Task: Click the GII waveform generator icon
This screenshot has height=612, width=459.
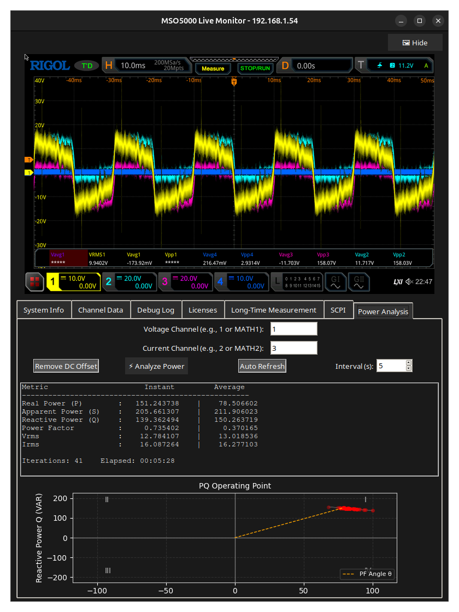Action: (359, 282)
